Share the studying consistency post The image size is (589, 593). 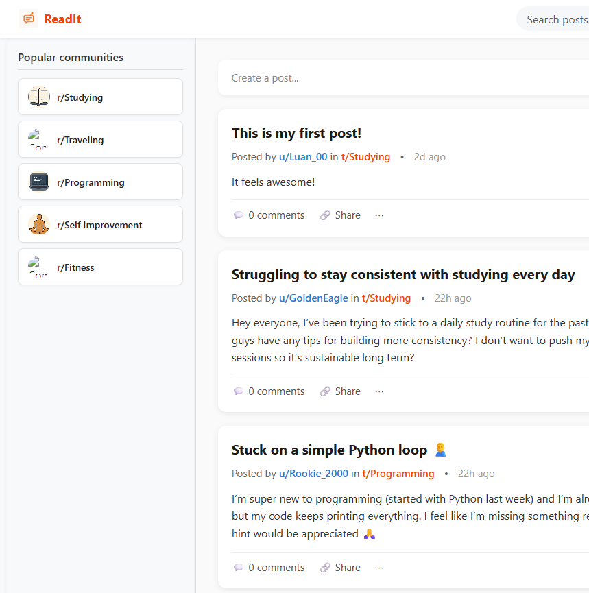[x=340, y=391]
